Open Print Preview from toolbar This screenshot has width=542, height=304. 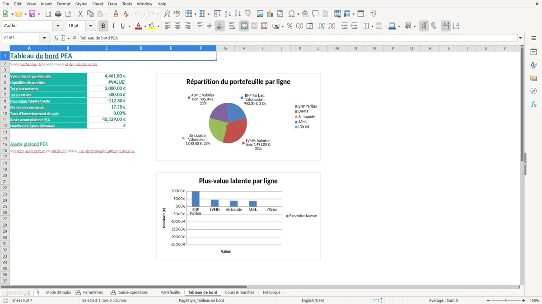click(x=68, y=14)
